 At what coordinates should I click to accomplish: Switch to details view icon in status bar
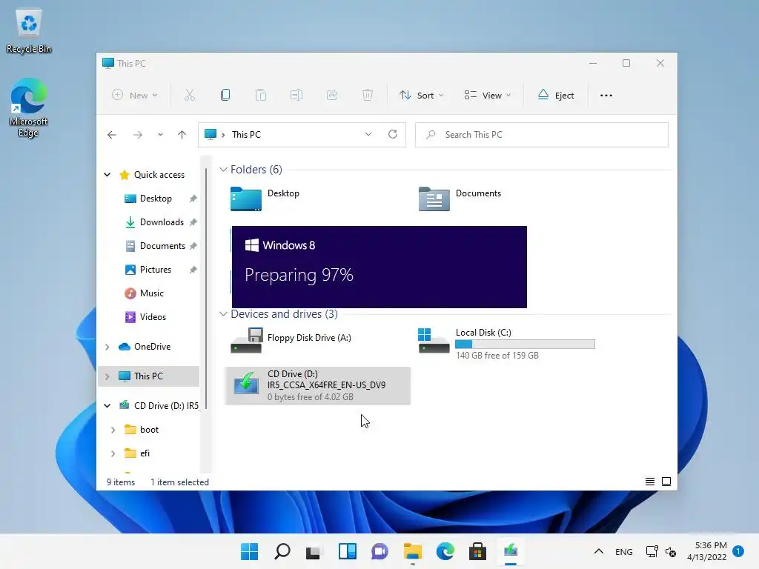point(649,482)
